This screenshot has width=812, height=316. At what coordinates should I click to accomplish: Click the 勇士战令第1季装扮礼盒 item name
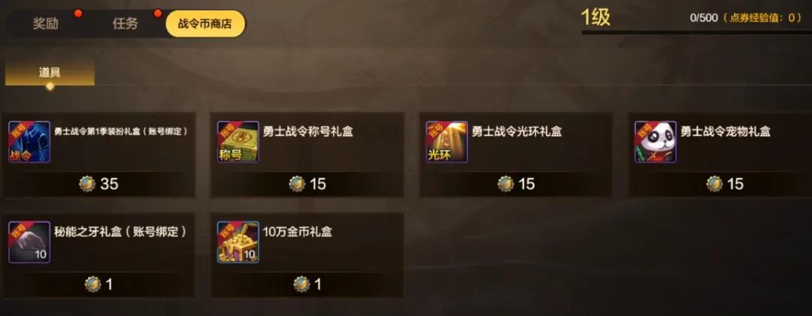tap(120, 132)
